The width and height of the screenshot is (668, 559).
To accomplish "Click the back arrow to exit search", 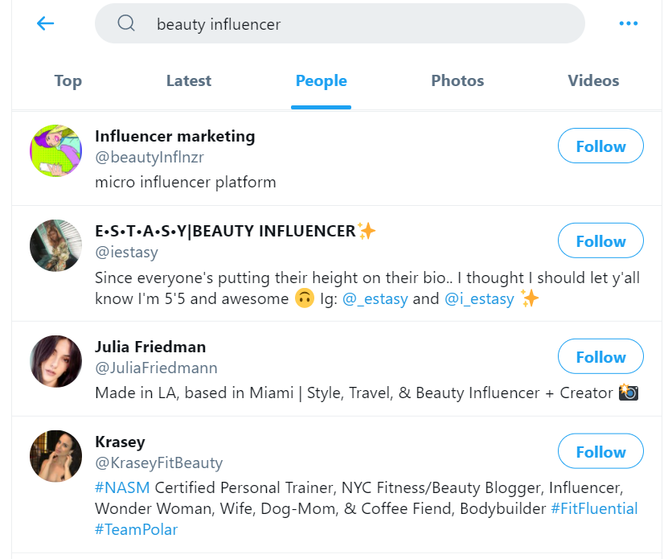I will (x=45, y=23).
